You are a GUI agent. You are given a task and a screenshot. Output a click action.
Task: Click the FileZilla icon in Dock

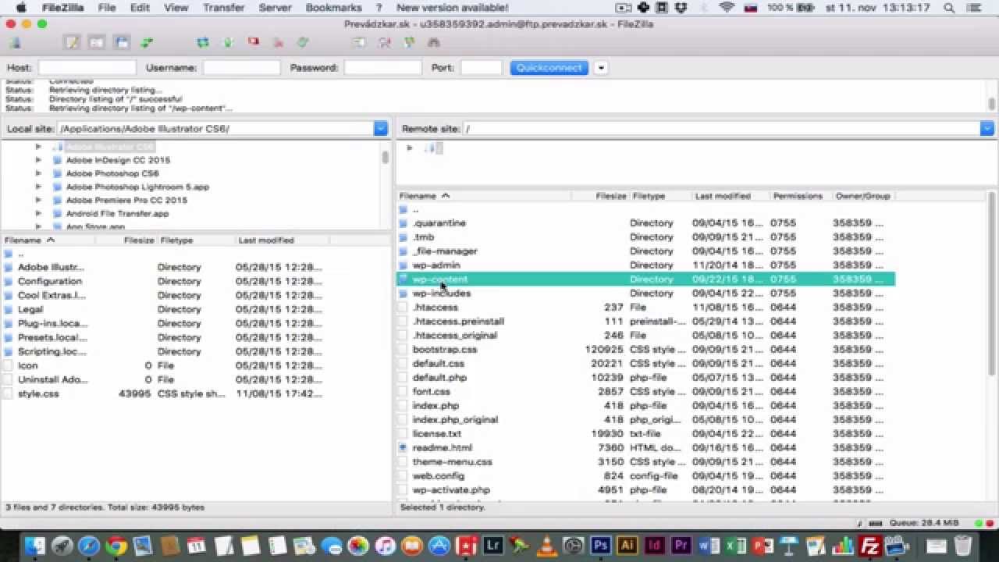870,546
